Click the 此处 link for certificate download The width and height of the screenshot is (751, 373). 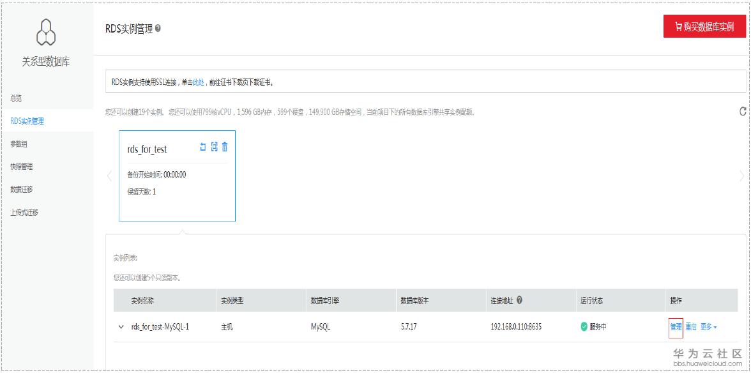click(198, 82)
